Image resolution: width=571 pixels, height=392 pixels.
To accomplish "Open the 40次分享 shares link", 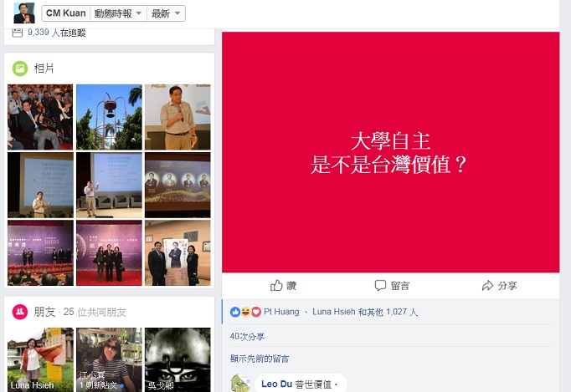I will (x=247, y=336).
